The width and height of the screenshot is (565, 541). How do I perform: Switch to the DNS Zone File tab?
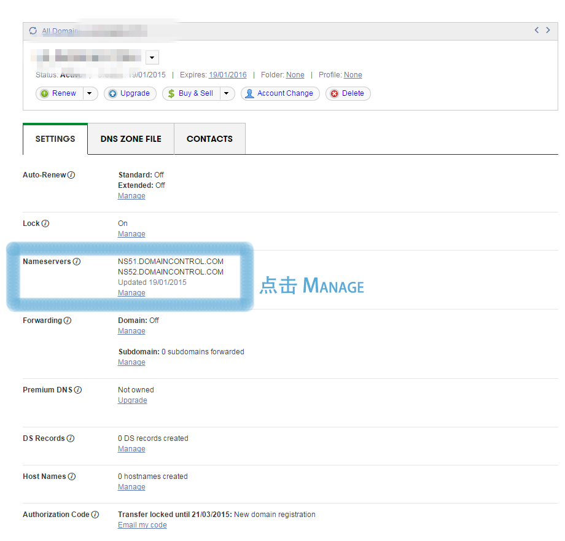[x=131, y=139]
